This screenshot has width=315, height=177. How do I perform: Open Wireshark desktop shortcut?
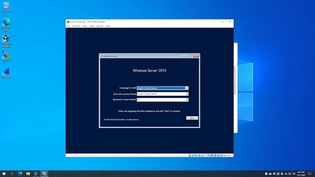pos(6,73)
